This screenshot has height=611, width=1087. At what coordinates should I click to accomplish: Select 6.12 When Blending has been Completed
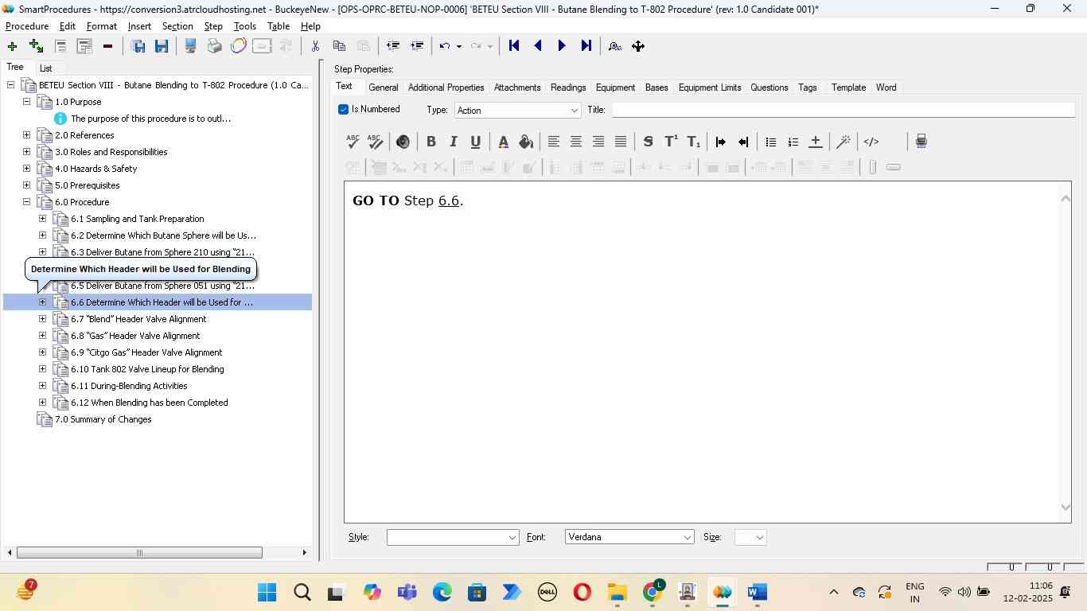click(x=150, y=403)
